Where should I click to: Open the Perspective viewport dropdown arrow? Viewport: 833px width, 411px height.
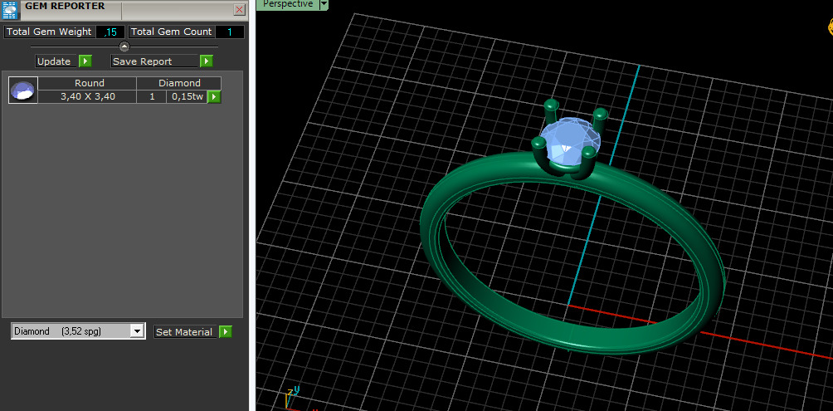[324, 4]
